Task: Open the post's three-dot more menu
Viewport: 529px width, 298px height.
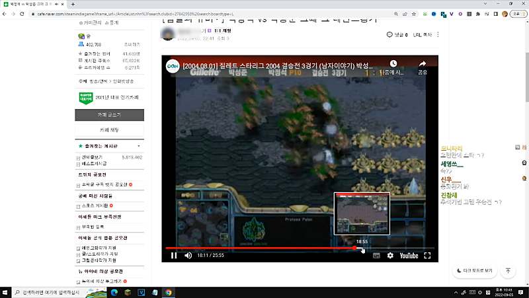Action: pos(438,34)
